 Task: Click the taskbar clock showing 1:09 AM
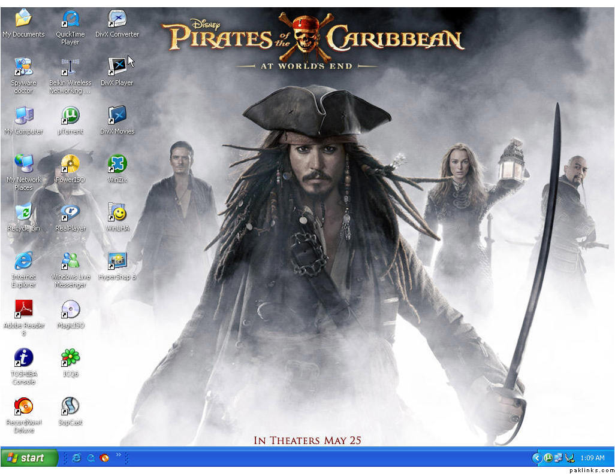tap(592, 458)
